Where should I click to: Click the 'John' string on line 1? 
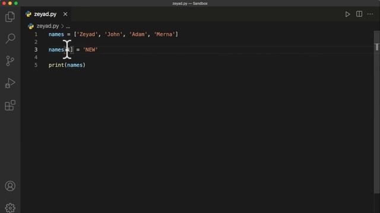pyautogui.click(x=113, y=34)
